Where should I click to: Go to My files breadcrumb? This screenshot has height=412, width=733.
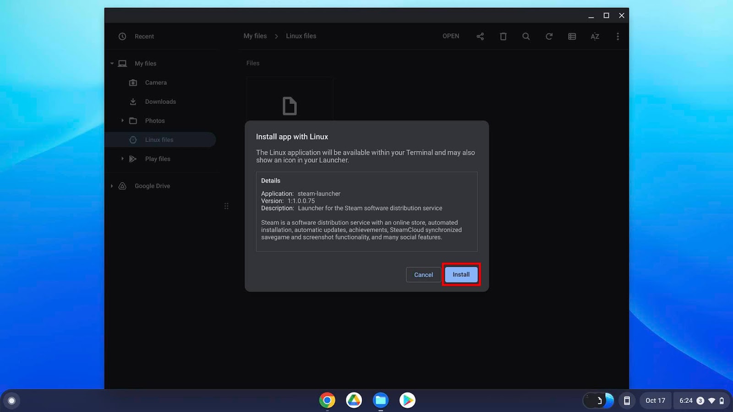tap(255, 36)
